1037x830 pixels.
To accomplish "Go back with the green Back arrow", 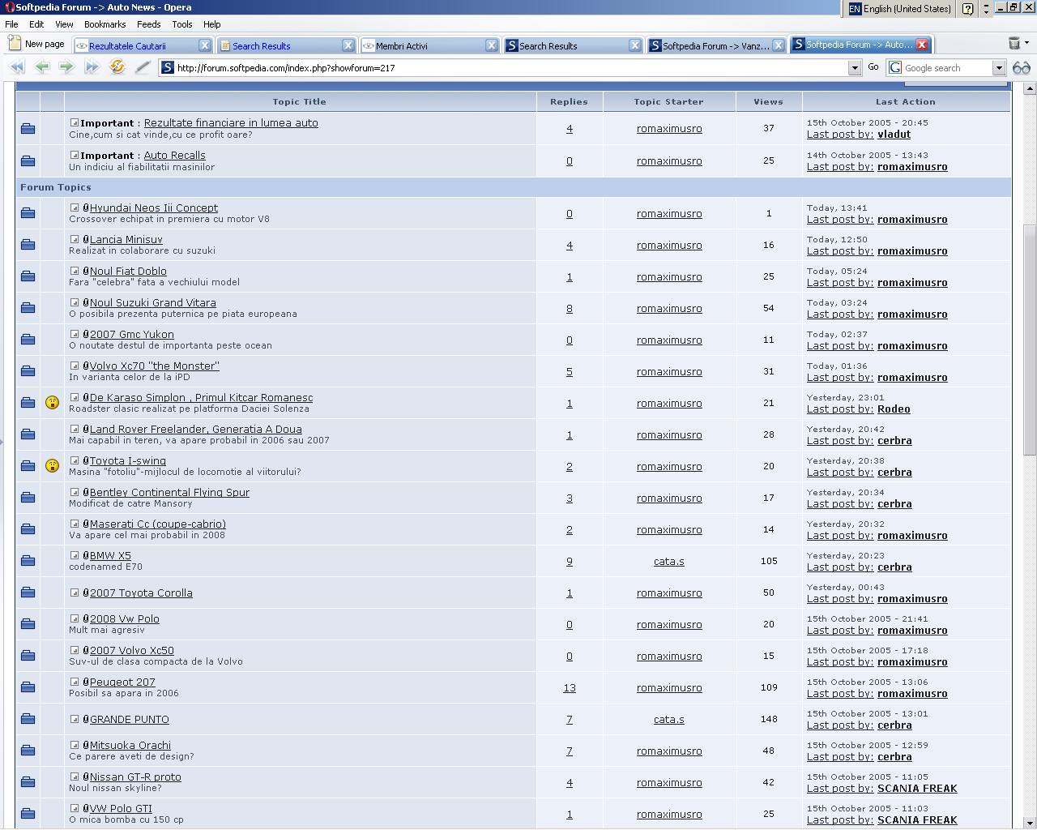I will click(42, 68).
